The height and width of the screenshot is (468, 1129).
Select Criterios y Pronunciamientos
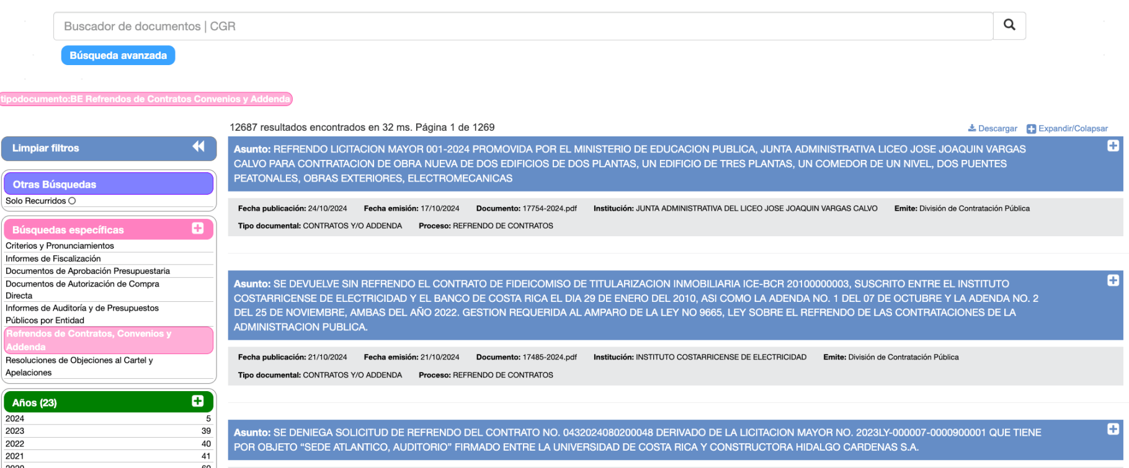(x=60, y=245)
